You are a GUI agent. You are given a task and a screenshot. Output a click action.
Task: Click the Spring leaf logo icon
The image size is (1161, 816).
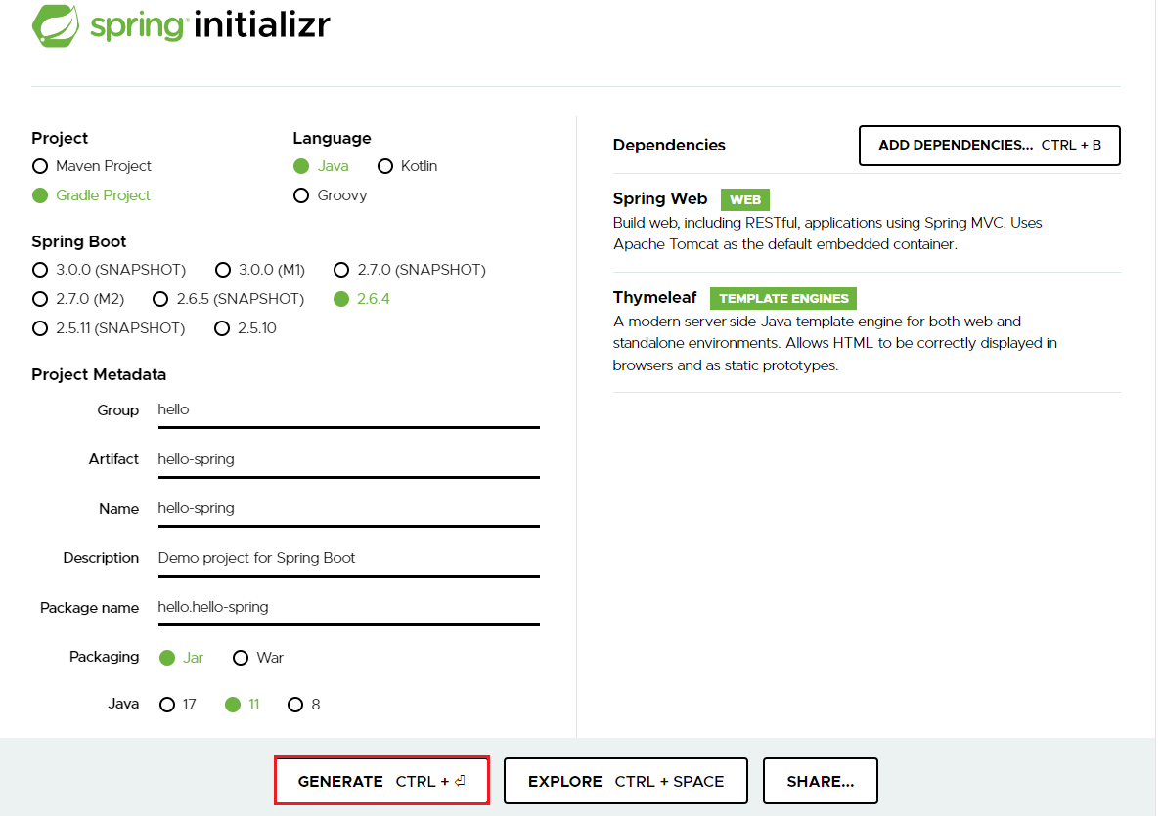(x=56, y=25)
